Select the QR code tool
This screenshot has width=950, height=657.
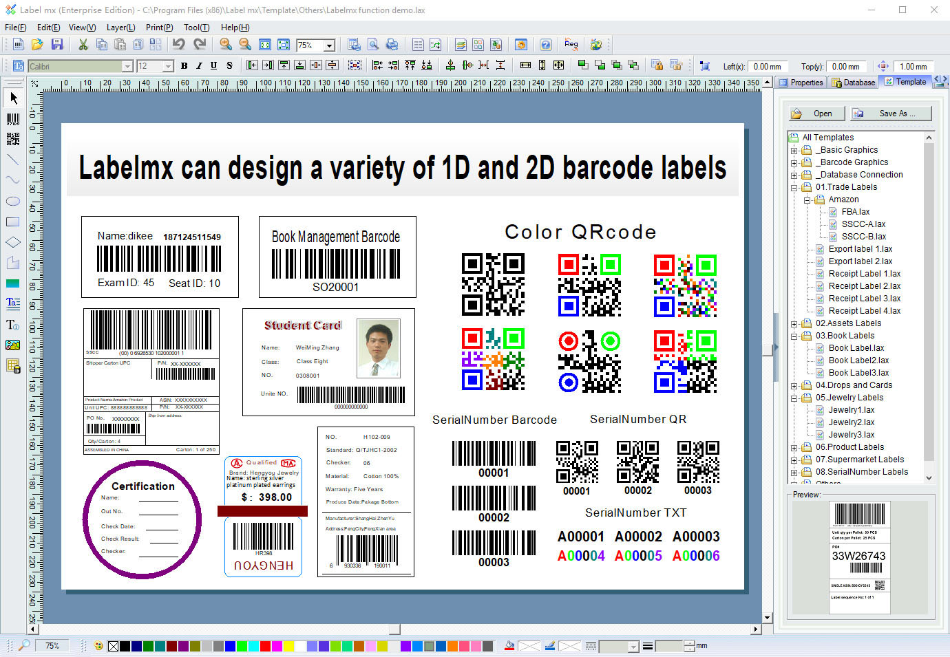[x=13, y=140]
